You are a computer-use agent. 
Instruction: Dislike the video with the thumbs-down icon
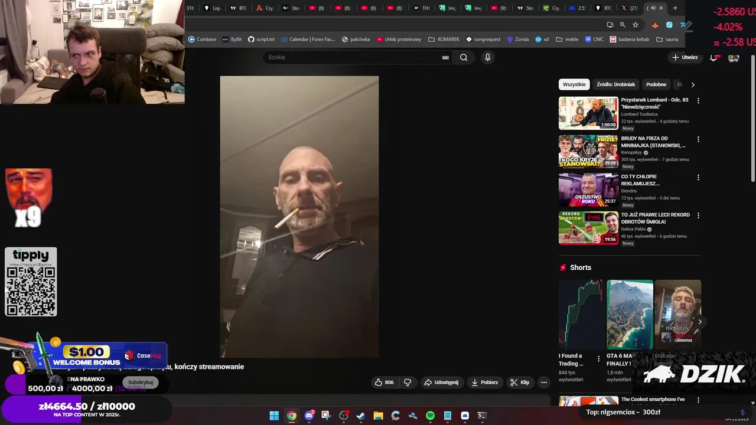pyautogui.click(x=408, y=382)
